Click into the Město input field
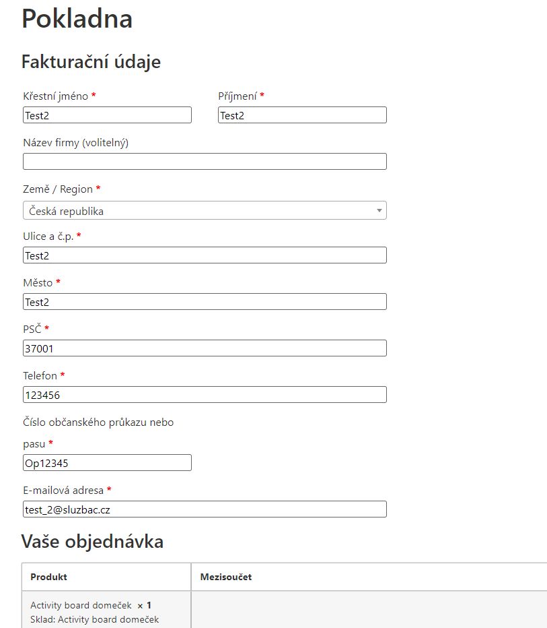This screenshot has width=547, height=628. [205, 302]
